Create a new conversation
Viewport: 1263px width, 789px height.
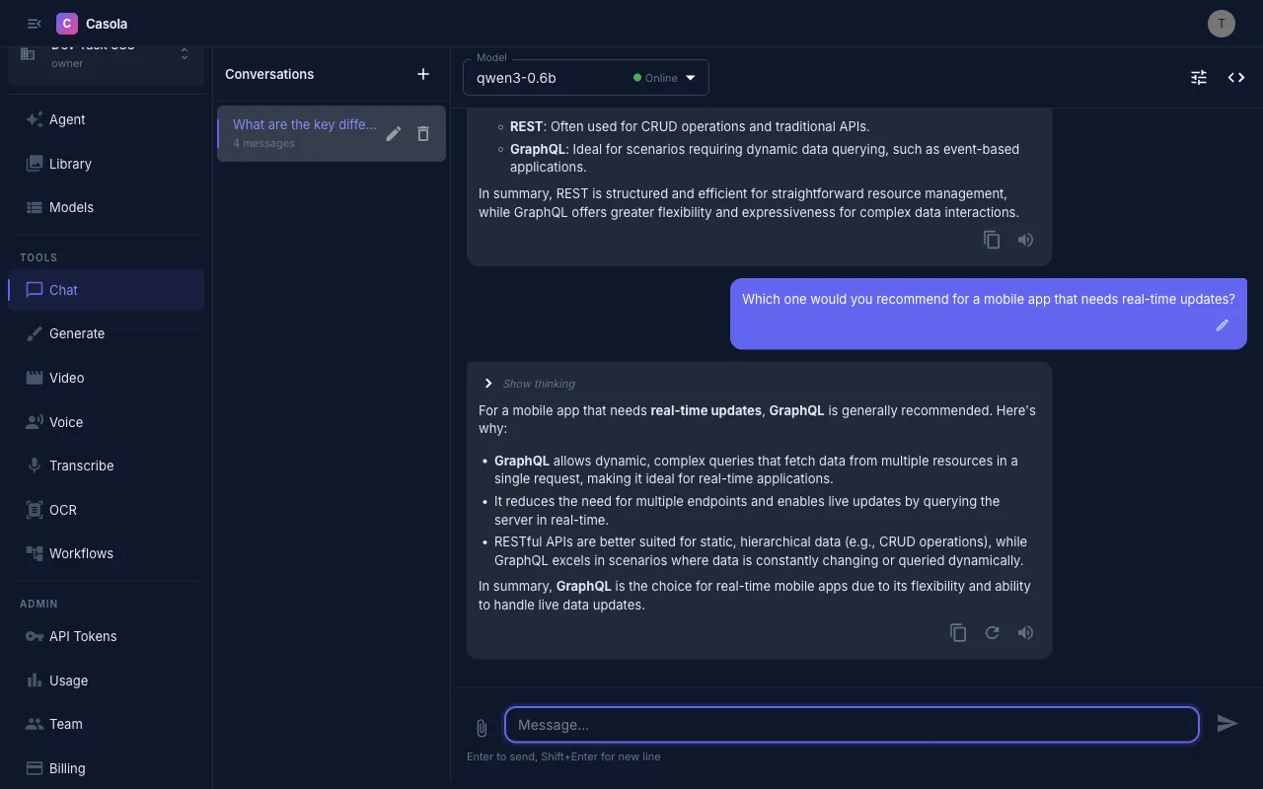click(422, 73)
